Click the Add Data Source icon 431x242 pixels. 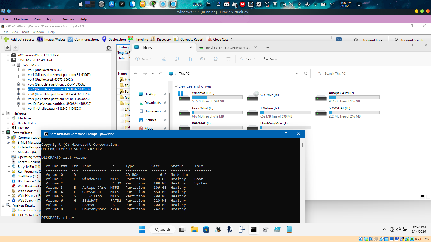(x=6, y=39)
